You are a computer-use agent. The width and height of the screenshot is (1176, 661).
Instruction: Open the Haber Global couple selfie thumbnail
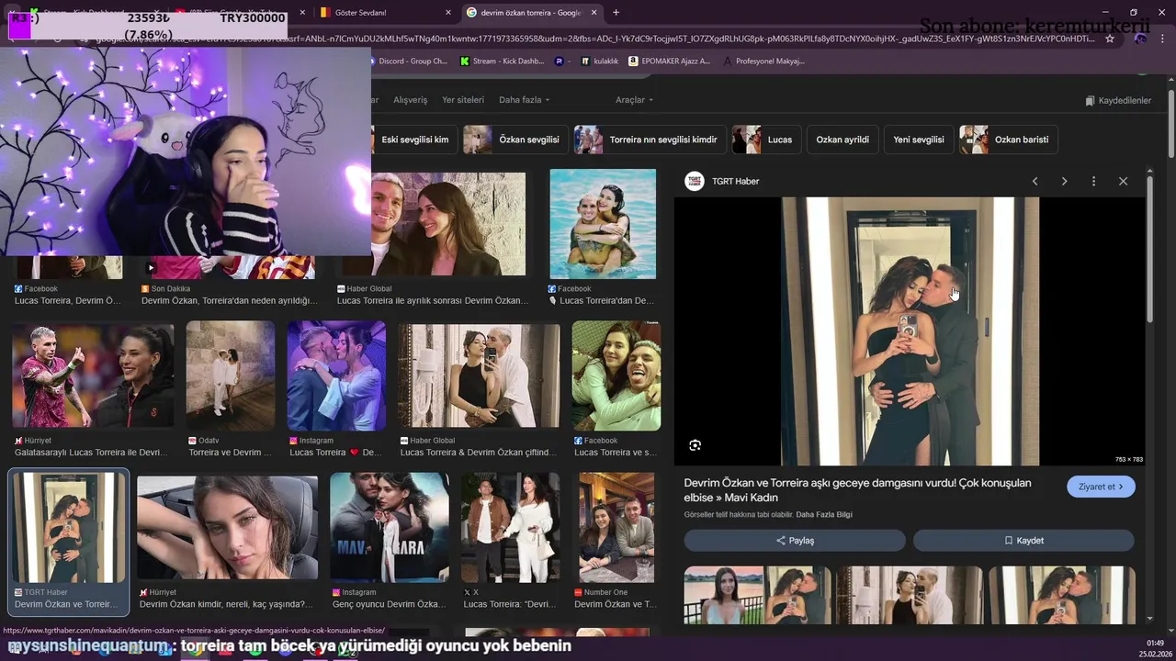click(x=449, y=223)
